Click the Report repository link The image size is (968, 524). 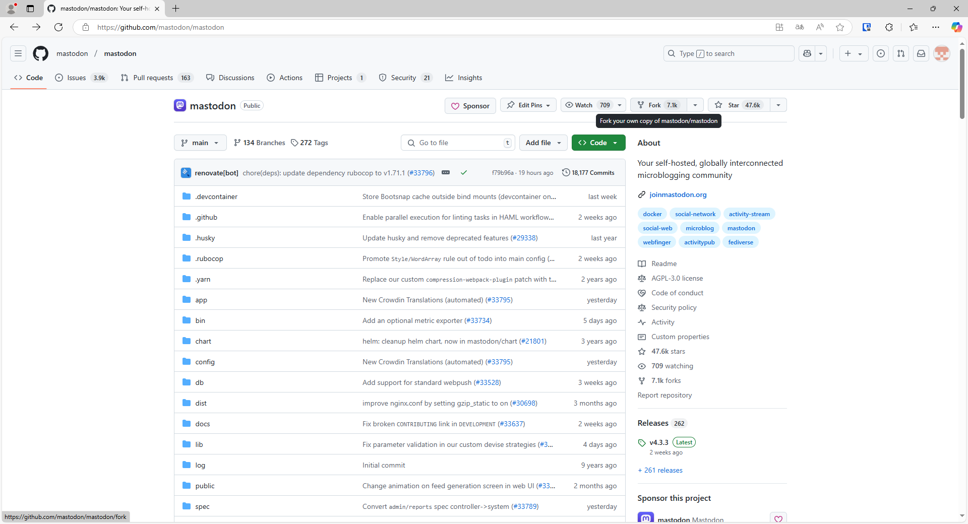coord(664,395)
